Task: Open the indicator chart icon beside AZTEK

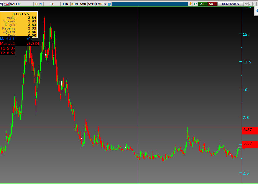Action: [6, 4]
